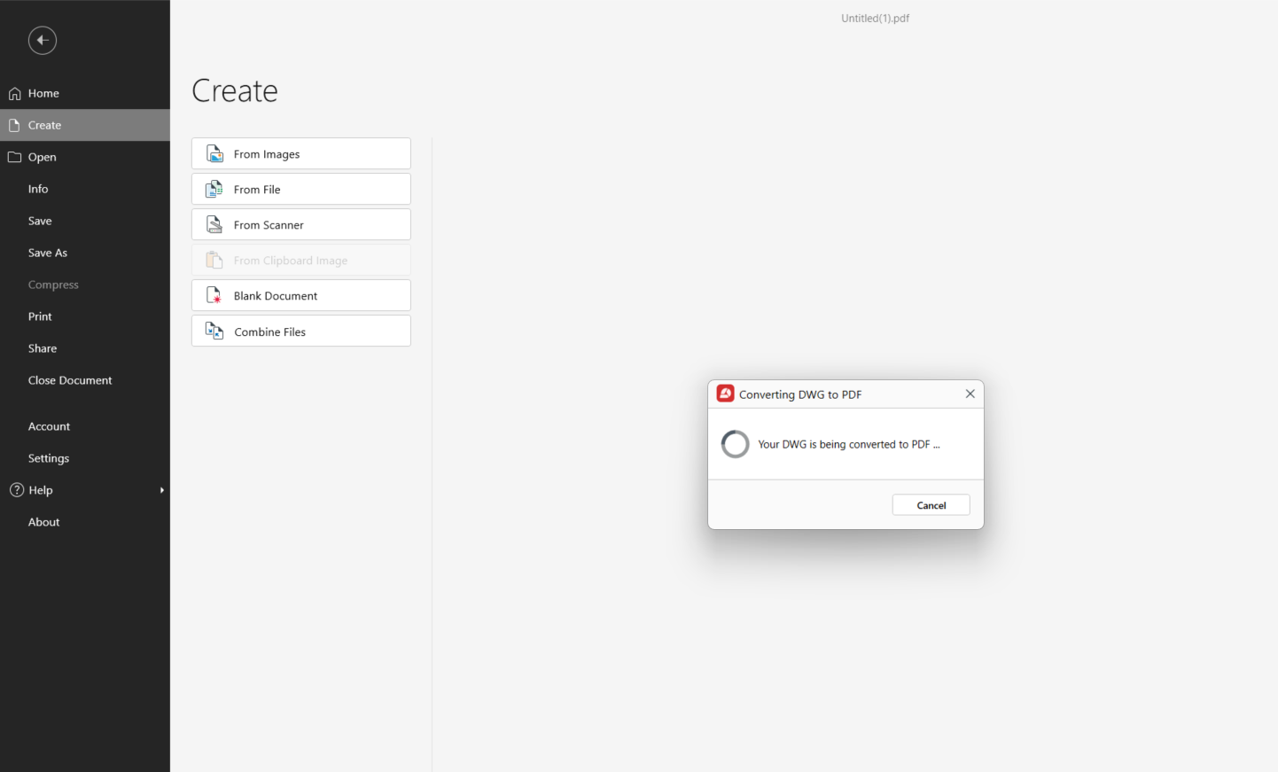Choose Close Document in sidebar
This screenshot has width=1278, height=772.
70,380
